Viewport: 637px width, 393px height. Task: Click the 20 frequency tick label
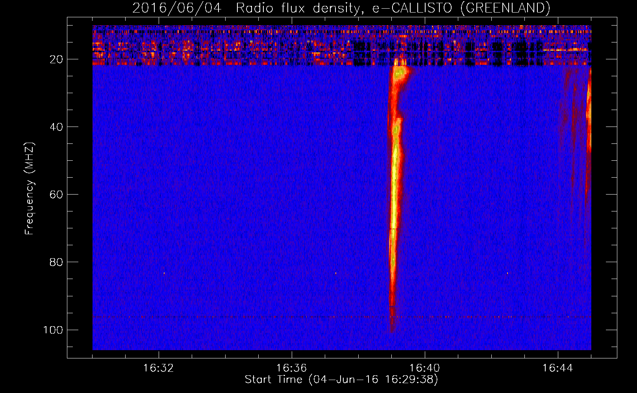pos(56,59)
